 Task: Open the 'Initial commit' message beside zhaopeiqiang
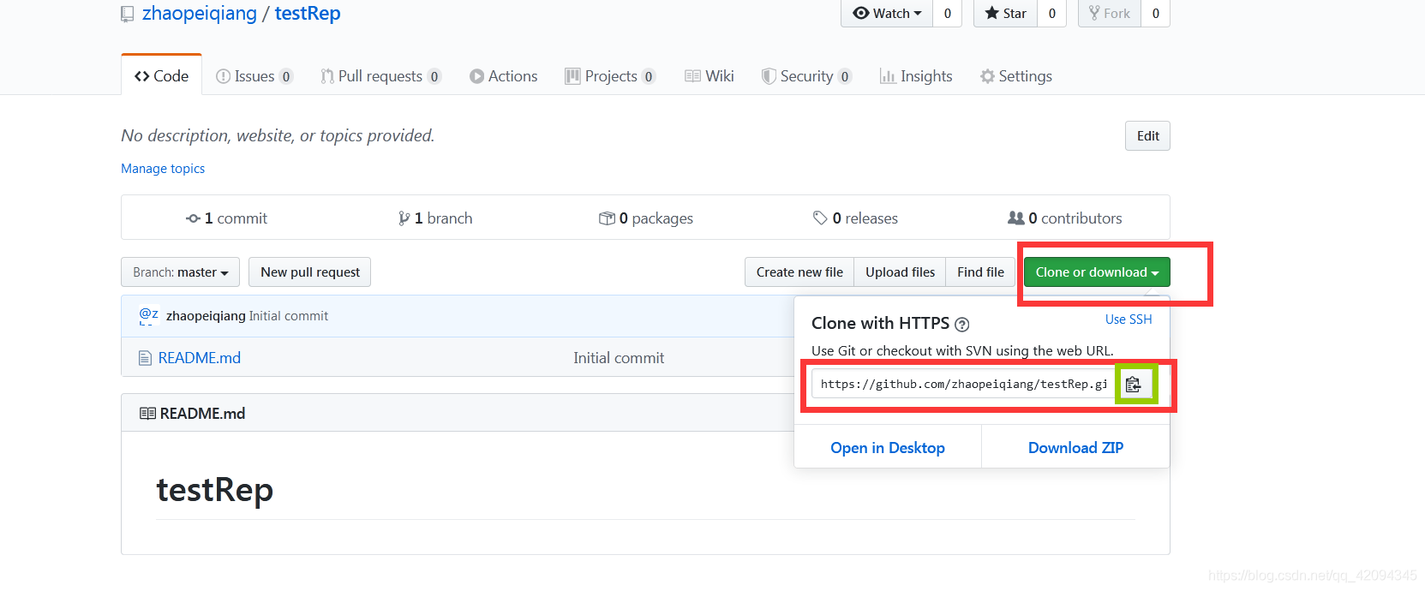click(289, 316)
